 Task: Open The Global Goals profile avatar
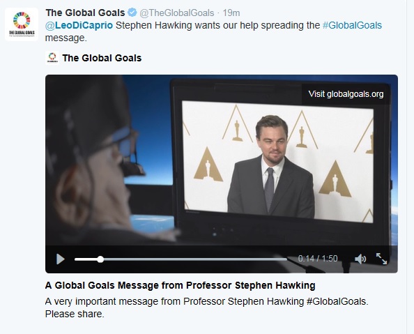click(x=22, y=24)
